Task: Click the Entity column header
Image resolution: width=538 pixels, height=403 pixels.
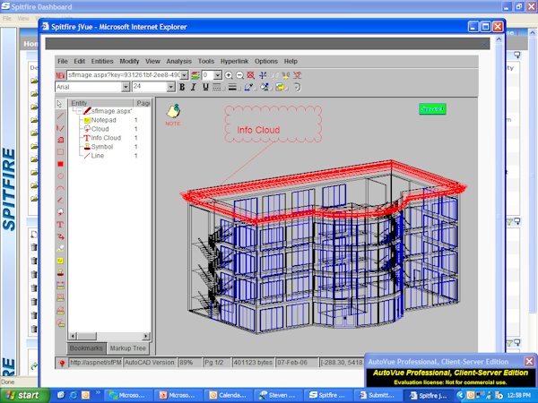Action: pyautogui.click(x=100, y=103)
